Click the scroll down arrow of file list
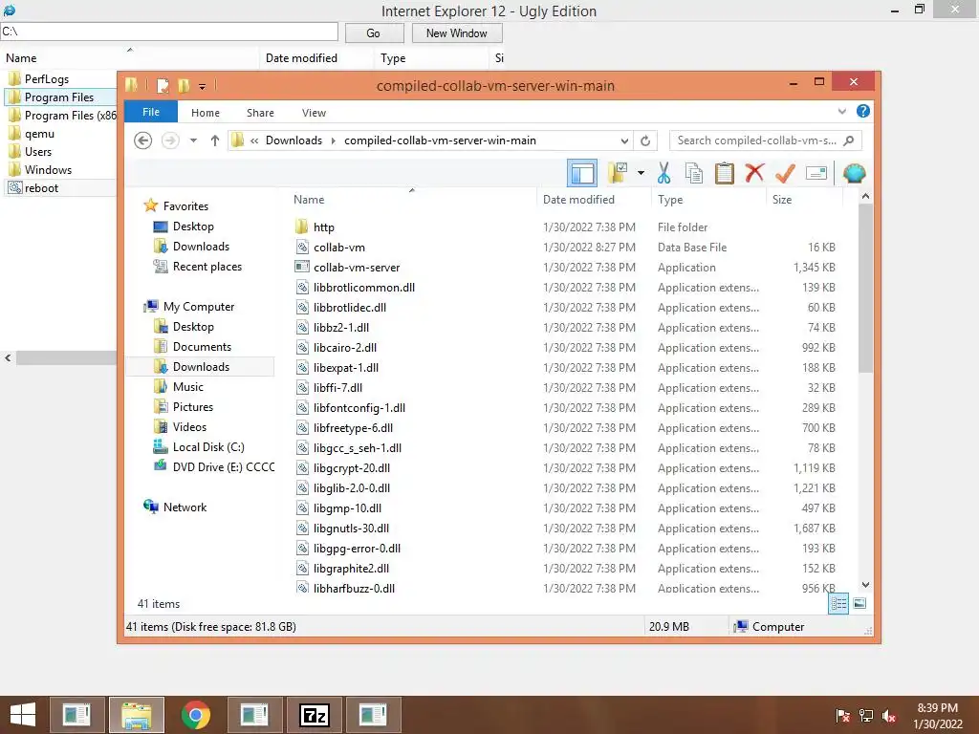 (865, 585)
